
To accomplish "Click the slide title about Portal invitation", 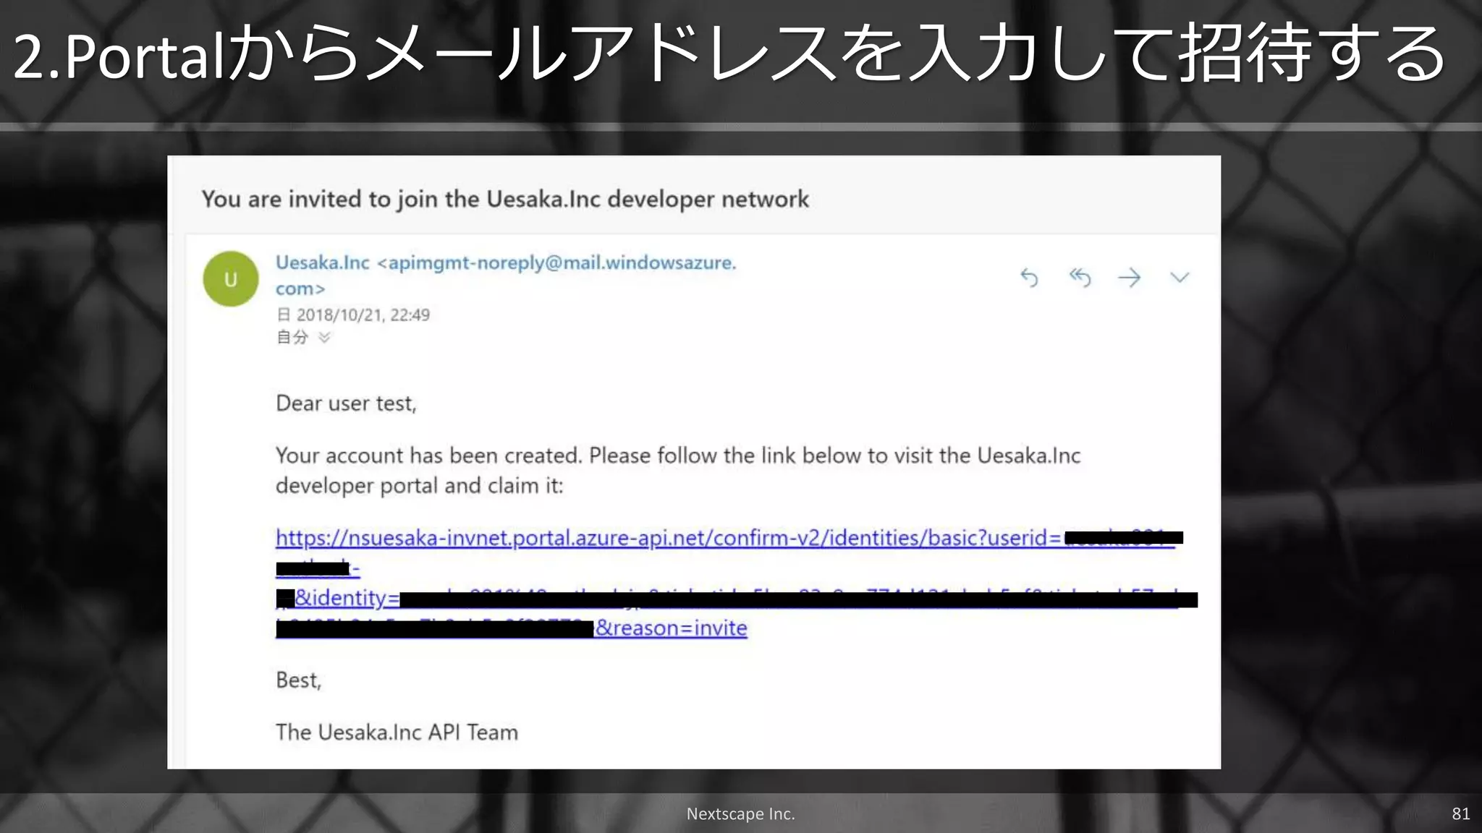I will 729,55.
